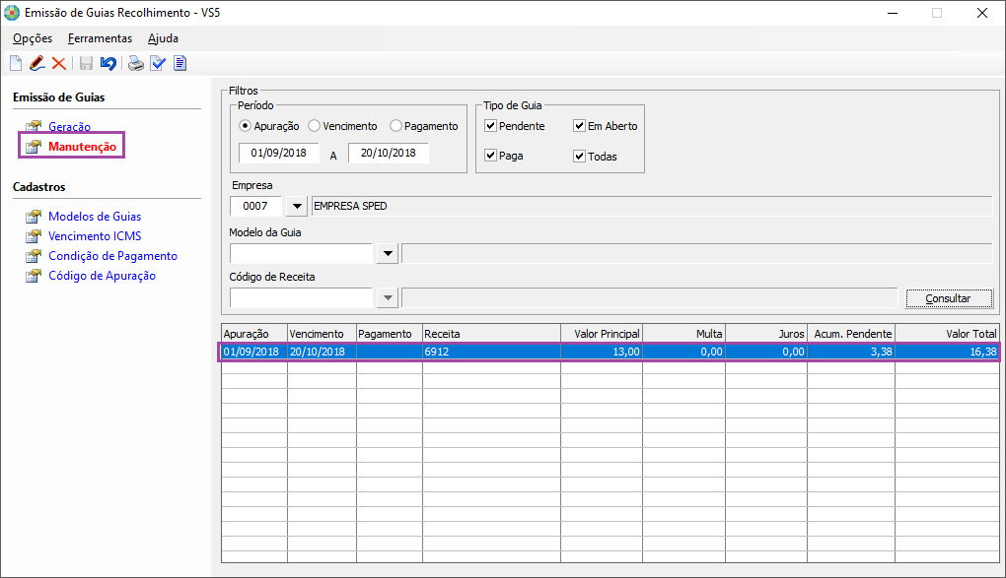This screenshot has width=1006, height=578.
Task: Toggle the Todas checkbox
Action: (x=579, y=156)
